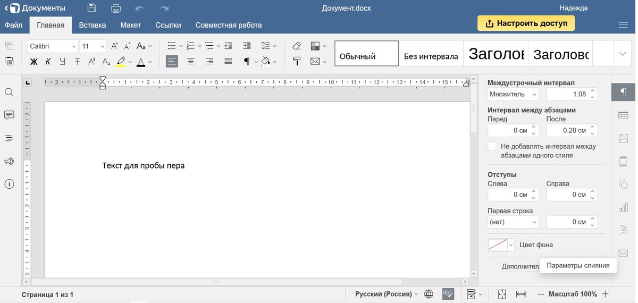Increase paragraph indent

click(x=247, y=46)
